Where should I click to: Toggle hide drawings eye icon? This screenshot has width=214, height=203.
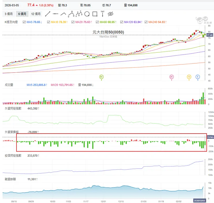point(110,14)
